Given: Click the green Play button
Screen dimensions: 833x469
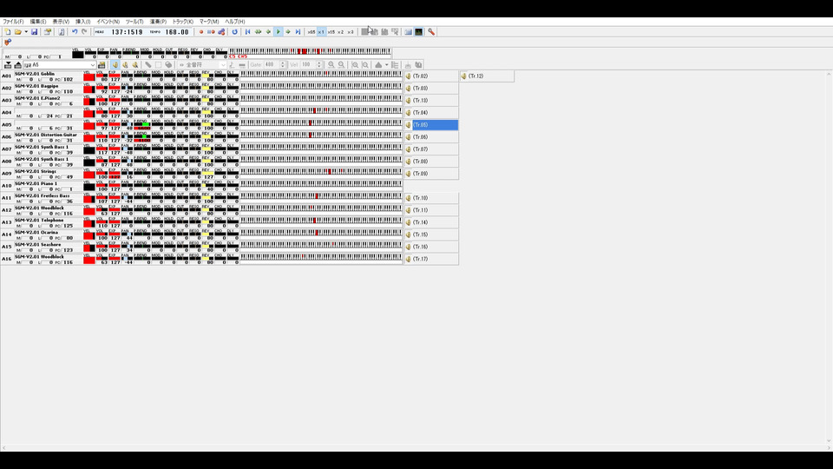Looking at the screenshot, I should click(x=279, y=32).
